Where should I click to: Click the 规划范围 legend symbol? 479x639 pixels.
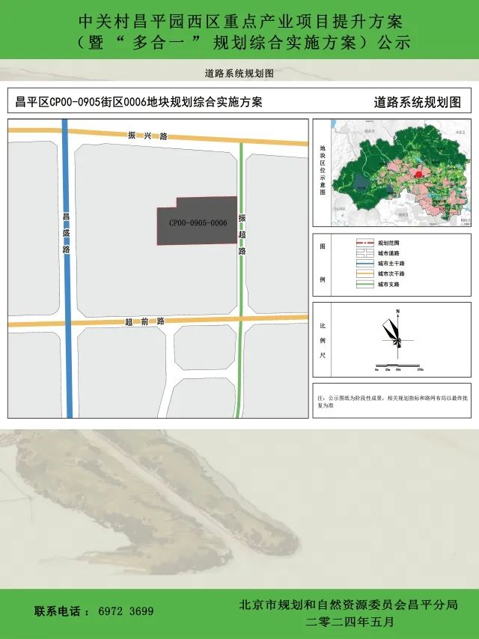point(364,243)
